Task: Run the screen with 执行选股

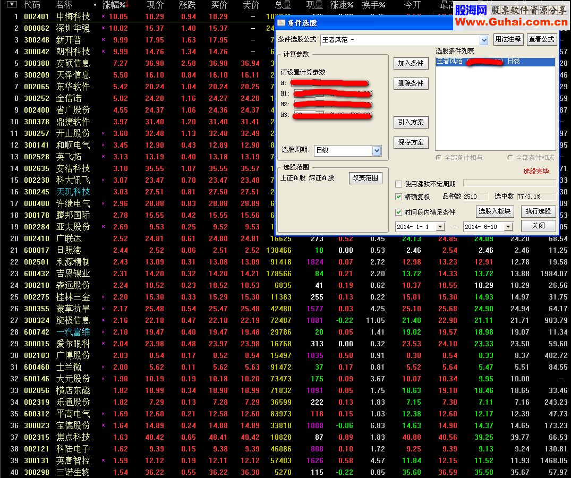Action: 538,211
